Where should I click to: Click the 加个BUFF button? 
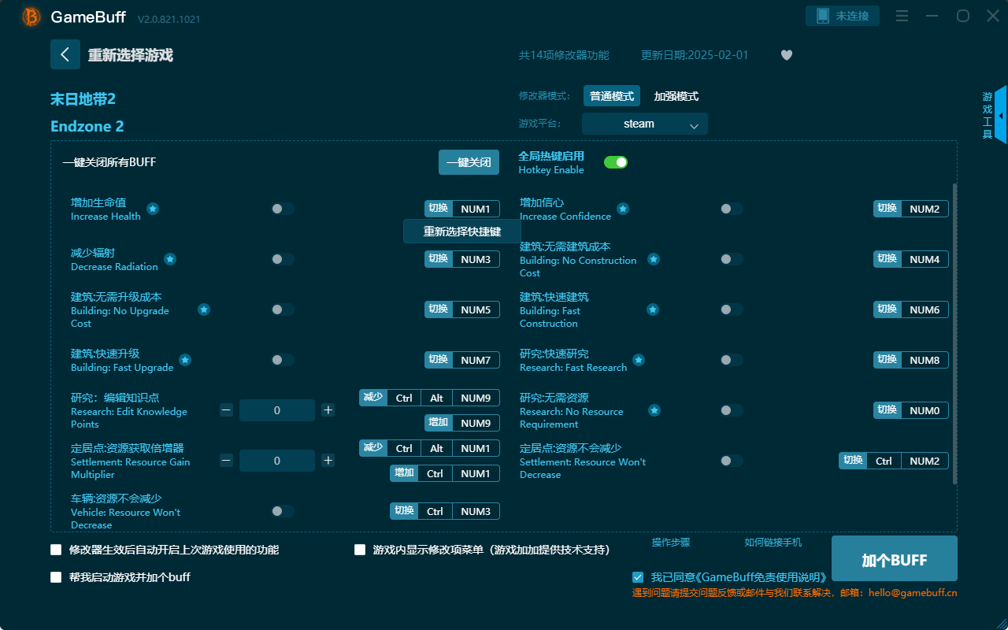[x=893, y=558]
